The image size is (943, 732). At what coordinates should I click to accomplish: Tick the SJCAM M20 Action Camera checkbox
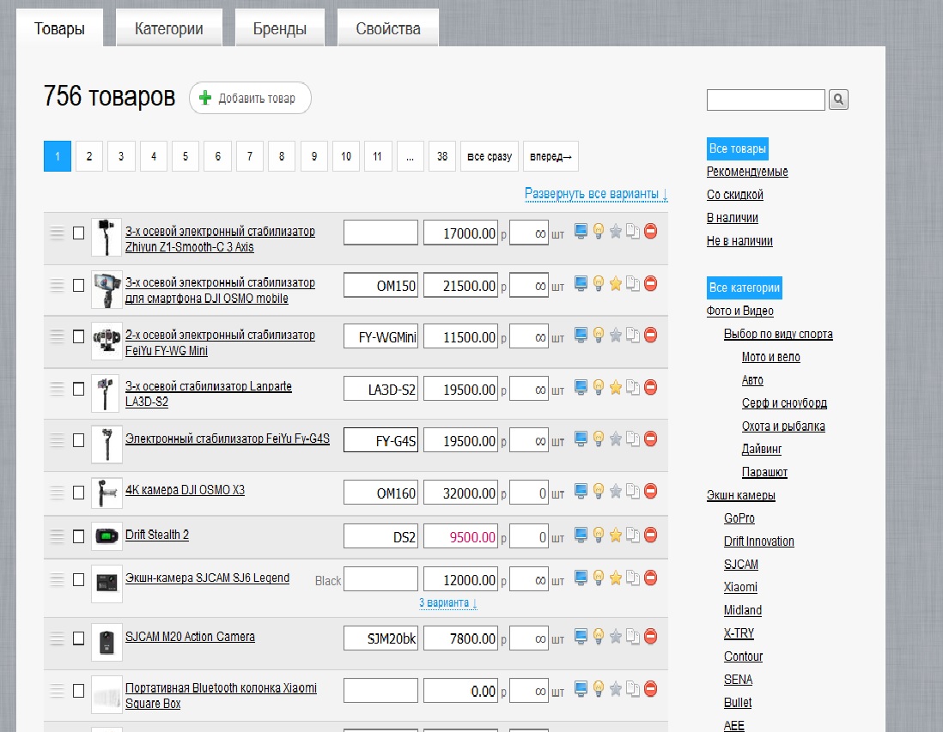tap(78, 638)
